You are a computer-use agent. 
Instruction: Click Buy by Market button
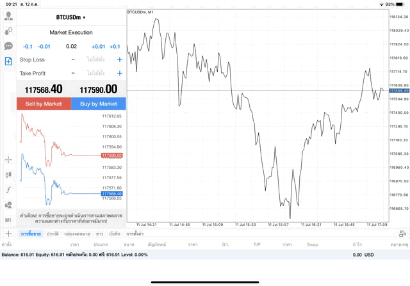coord(99,104)
